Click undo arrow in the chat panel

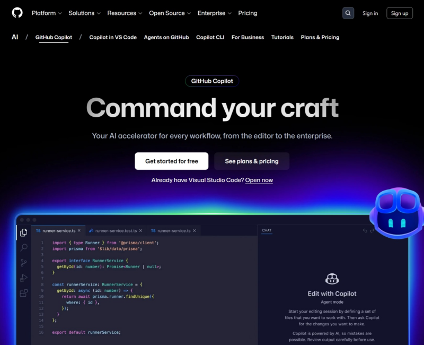pyautogui.click(x=366, y=230)
